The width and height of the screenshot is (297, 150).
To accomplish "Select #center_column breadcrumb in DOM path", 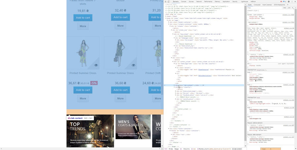I will (214, 149).
